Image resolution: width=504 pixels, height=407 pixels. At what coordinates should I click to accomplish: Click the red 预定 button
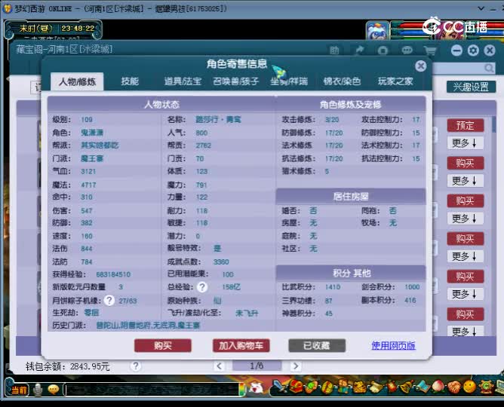click(x=465, y=125)
